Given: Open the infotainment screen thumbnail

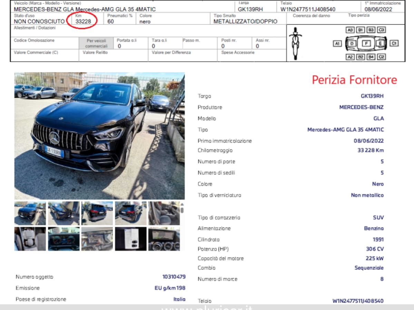Looking at the screenshot, I should click(x=164, y=239).
